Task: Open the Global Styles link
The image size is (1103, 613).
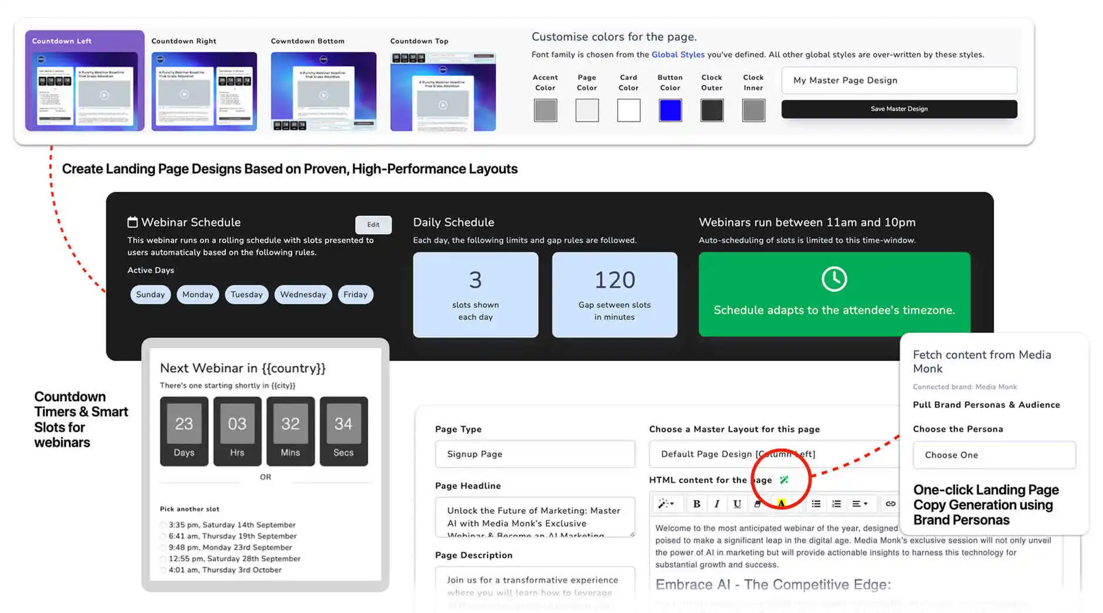Action: click(x=678, y=55)
